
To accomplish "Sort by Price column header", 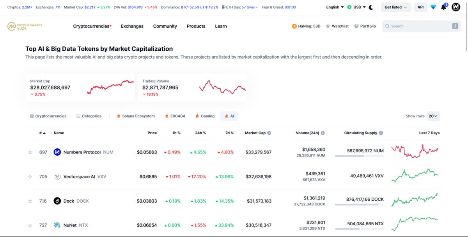I will [152, 133].
